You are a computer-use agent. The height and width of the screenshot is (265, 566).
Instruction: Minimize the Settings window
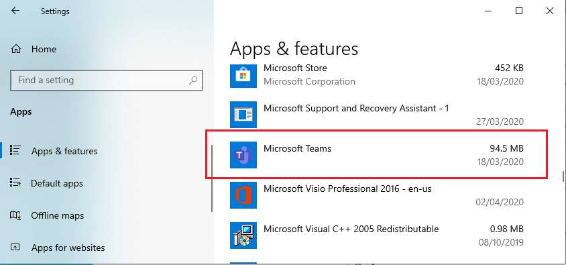pos(488,11)
